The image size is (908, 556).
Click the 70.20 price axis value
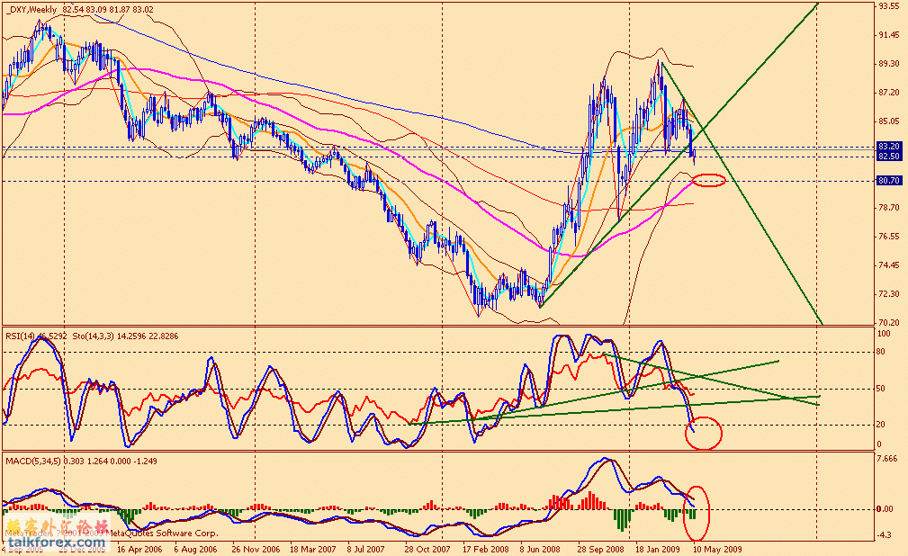coord(889,322)
